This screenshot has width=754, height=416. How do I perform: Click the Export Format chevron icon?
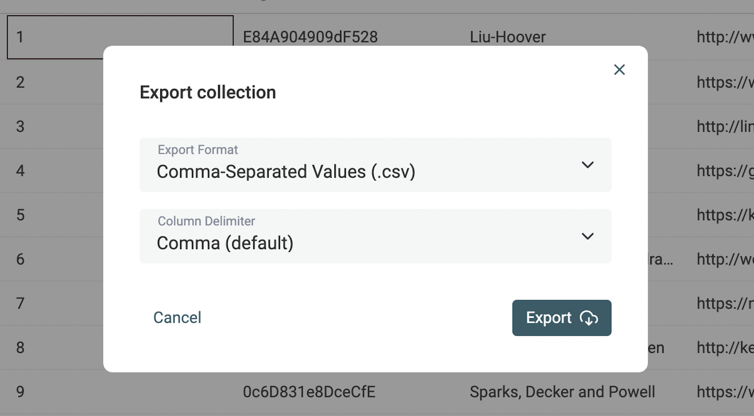coord(588,165)
